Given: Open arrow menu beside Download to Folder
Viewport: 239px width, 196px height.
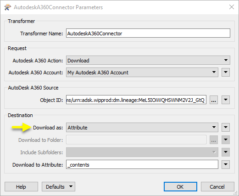Looking at the screenshot, I should coord(226,140).
